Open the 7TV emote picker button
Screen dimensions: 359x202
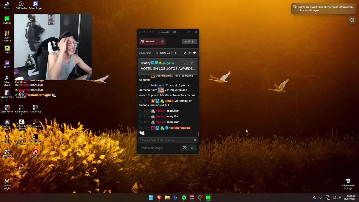click(185, 148)
